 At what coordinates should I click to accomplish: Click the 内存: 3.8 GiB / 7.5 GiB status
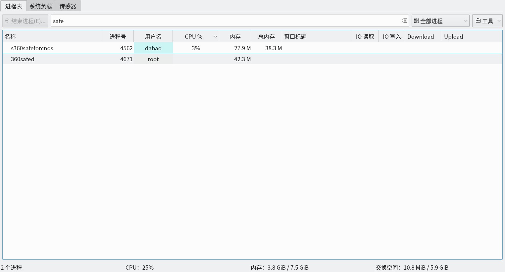click(280, 267)
